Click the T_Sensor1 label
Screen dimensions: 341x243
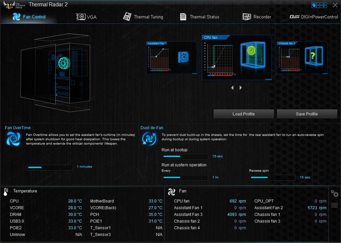coord(100,228)
